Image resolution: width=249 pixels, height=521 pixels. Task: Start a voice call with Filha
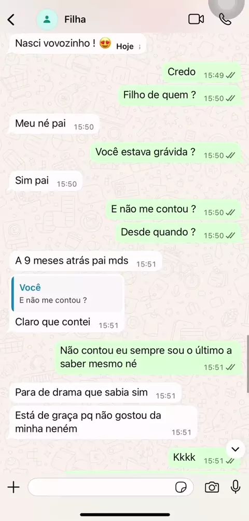click(225, 19)
